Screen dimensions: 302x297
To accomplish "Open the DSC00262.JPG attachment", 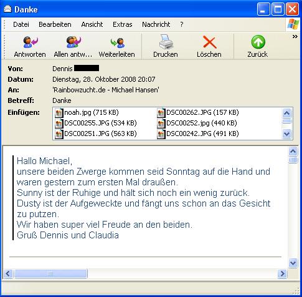I will [x=198, y=112].
